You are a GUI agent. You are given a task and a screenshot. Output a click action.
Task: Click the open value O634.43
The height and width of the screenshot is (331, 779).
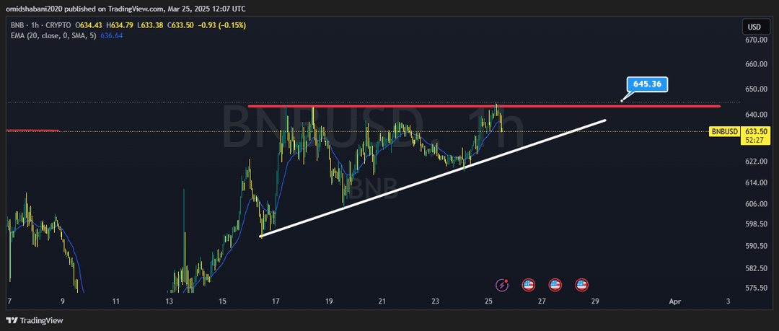[x=89, y=25]
